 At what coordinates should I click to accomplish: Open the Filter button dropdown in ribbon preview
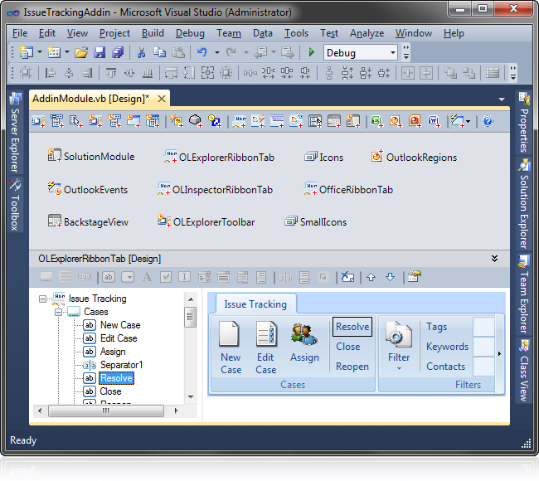click(399, 368)
